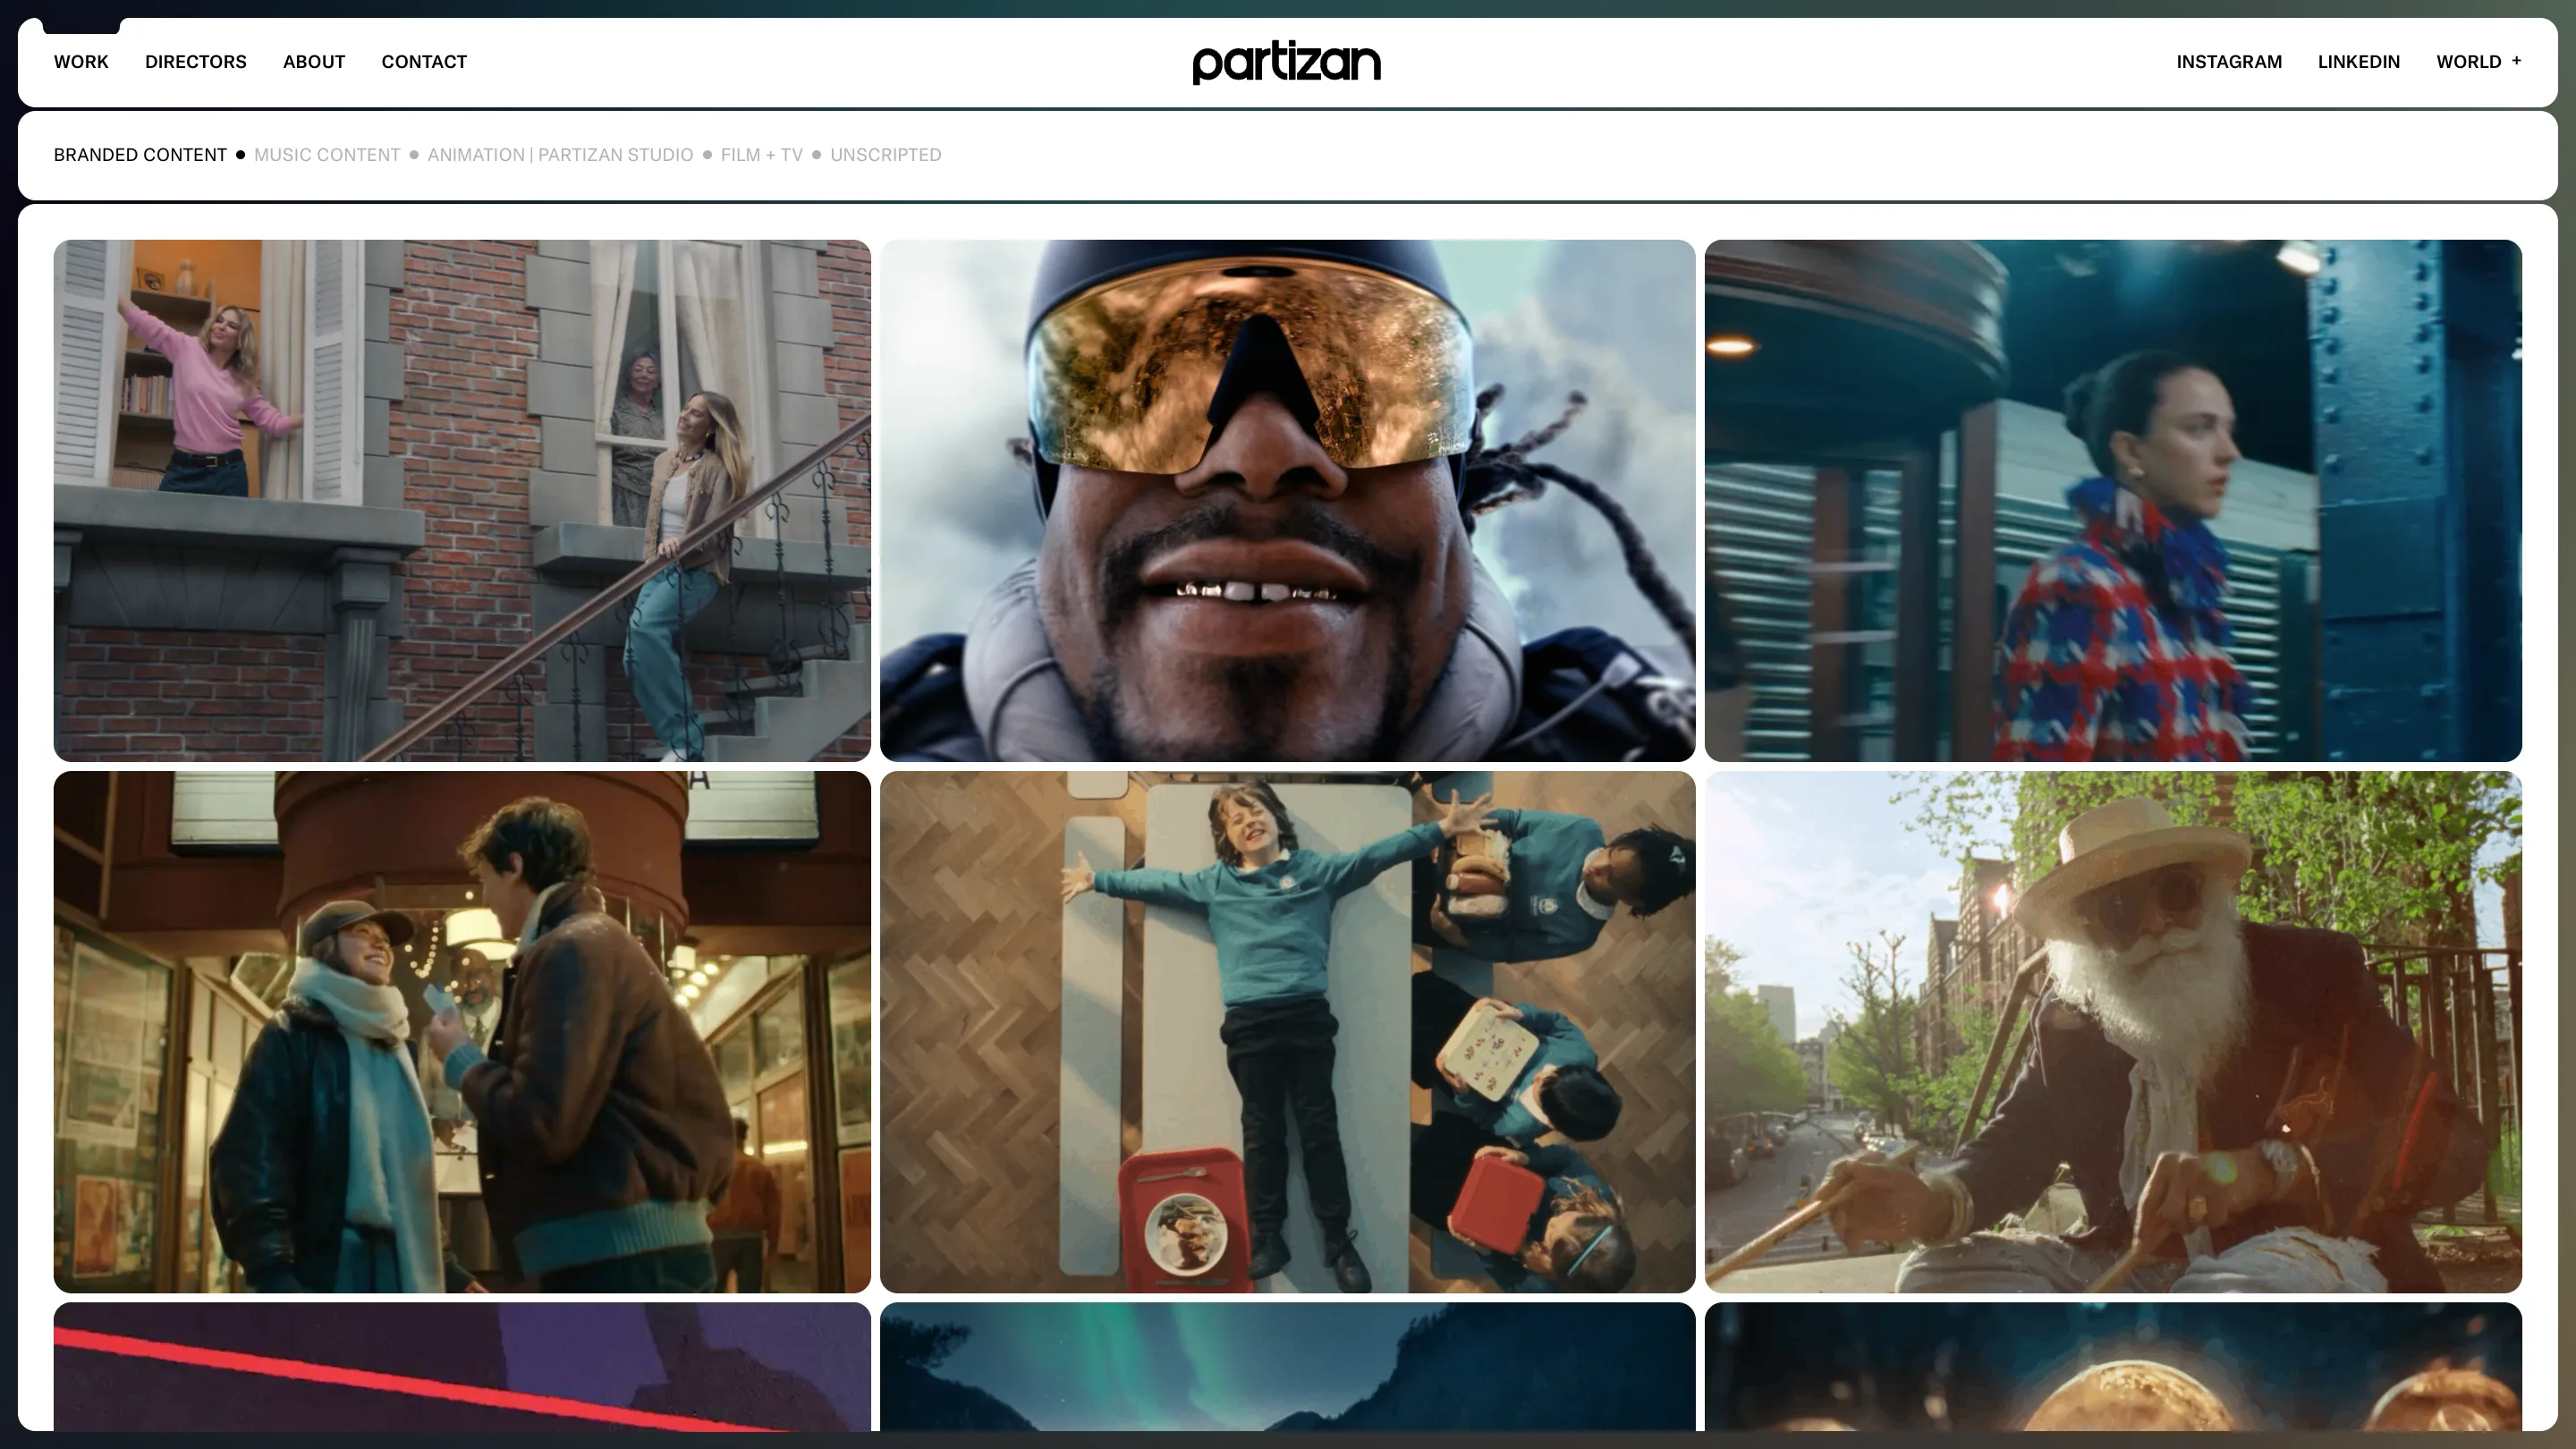Open the Contact page
The image size is (2576, 1449).
424,62
